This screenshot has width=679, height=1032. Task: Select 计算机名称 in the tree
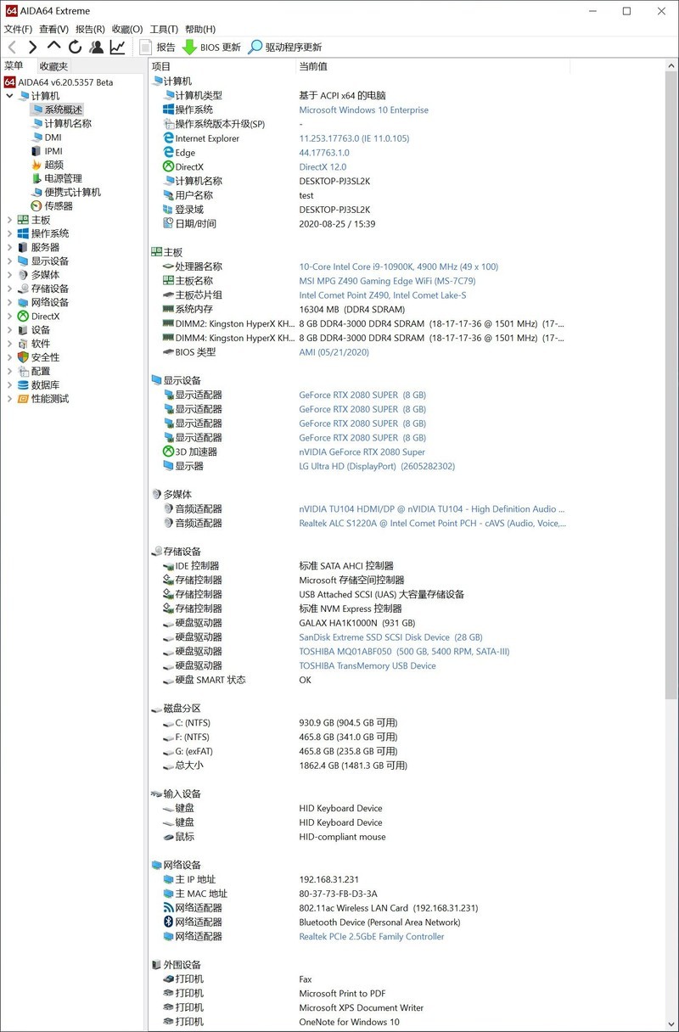(67, 123)
